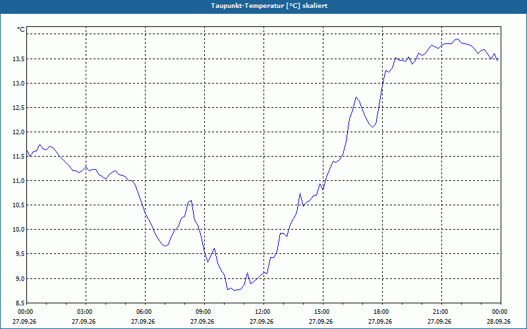Screen dimensions: 527x329
Task: Click the 06:00 time axis label
Action: point(145,312)
